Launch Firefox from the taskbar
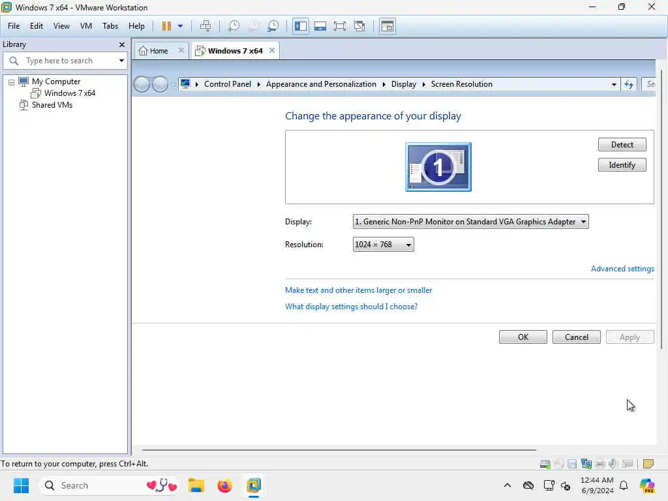Image resolution: width=668 pixels, height=501 pixels. coord(224,485)
